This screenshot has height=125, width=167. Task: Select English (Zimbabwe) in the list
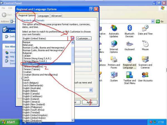47,121
